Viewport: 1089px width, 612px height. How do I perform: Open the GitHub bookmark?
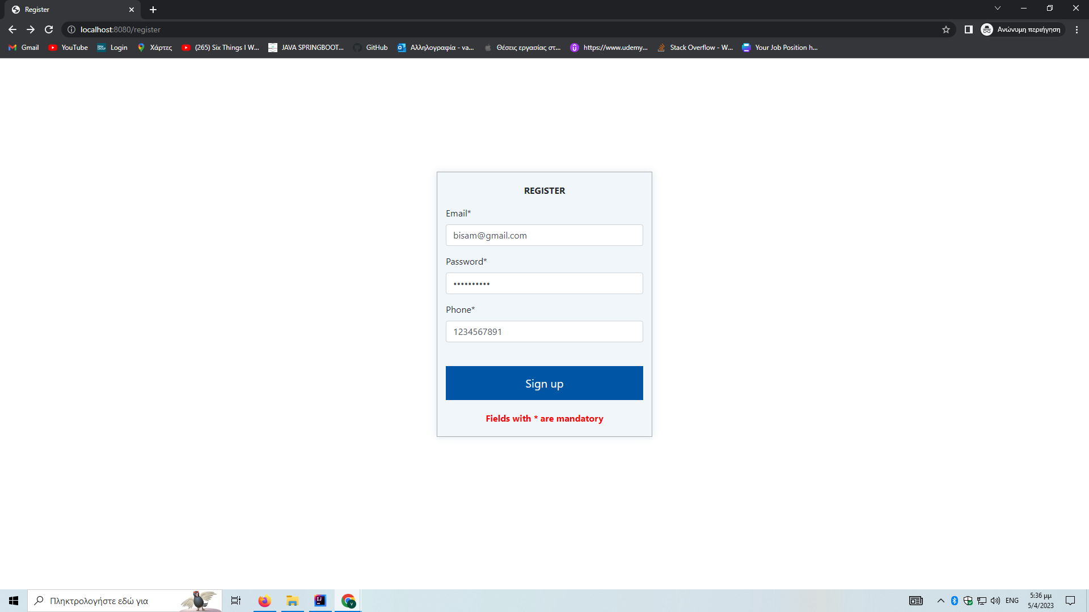pyautogui.click(x=370, y=48)
